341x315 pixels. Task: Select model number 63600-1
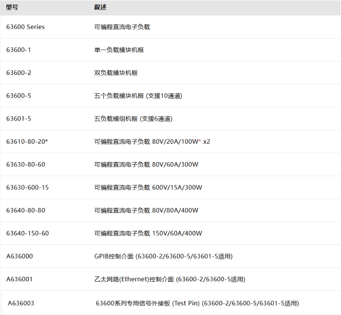point(18,50)
